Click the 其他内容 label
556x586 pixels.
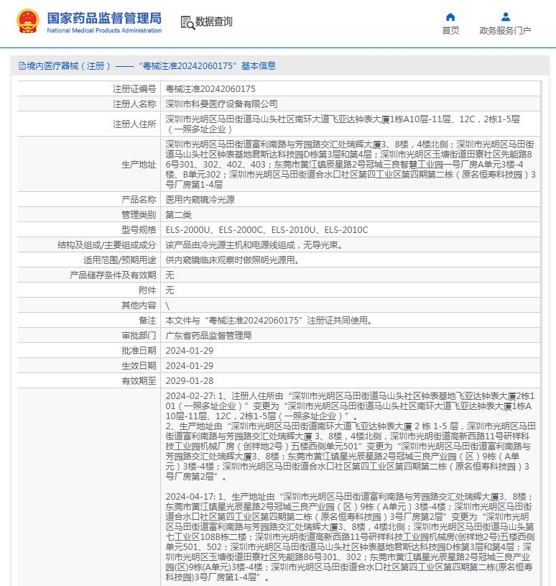pyautogui.click(x=139, y=306)
